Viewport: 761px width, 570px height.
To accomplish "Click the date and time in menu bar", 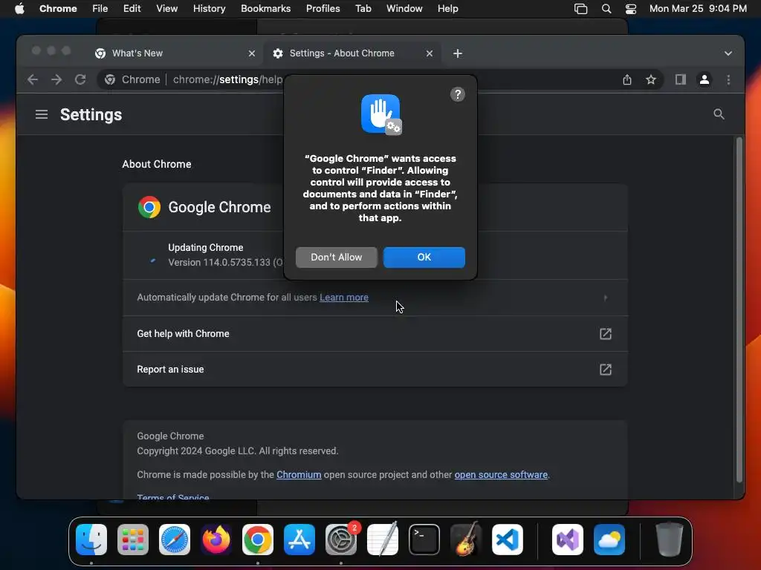I will [x=697, y=9].
